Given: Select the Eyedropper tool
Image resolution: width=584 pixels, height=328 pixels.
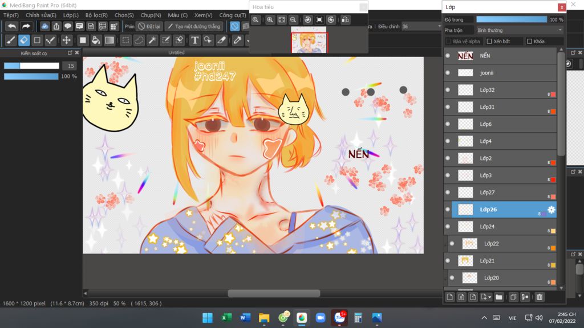Looking at the screenshot, I should pos(237,40).
